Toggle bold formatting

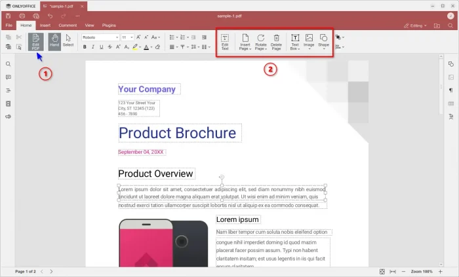85,47
